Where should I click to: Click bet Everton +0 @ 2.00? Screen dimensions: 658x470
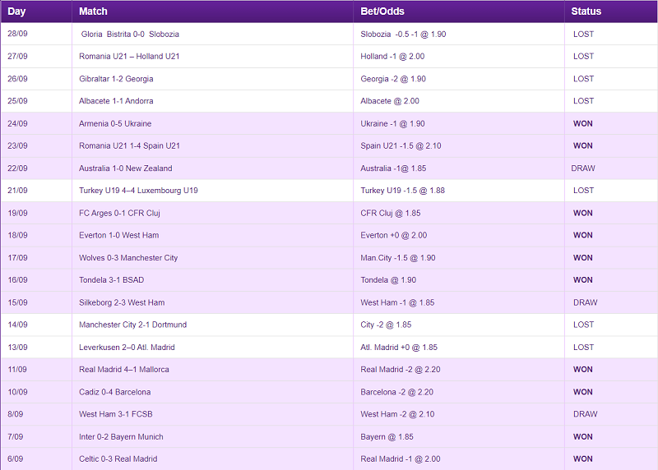(x=394, y=235)
